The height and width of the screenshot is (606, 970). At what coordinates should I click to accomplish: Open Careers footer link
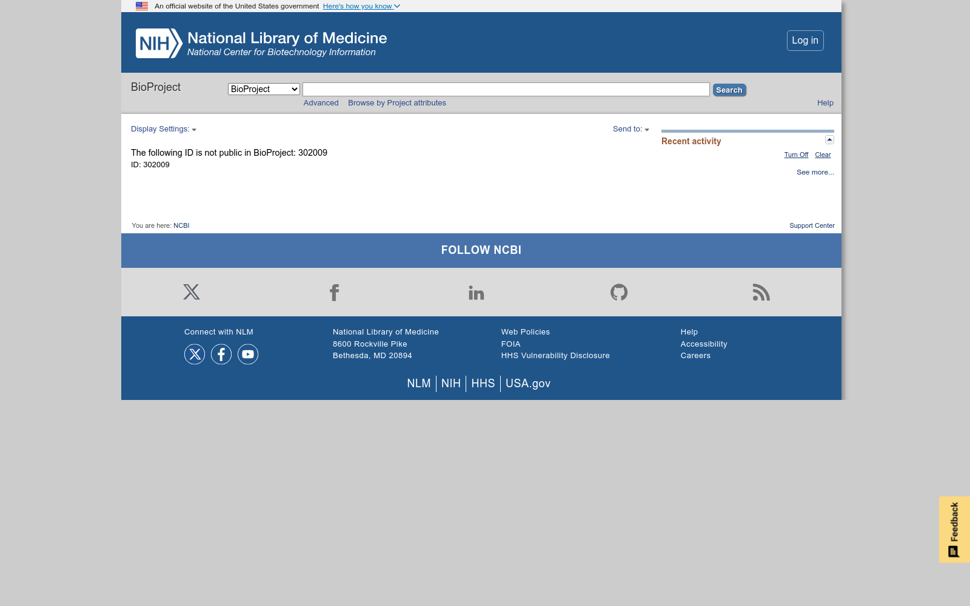tap(695, 356)
